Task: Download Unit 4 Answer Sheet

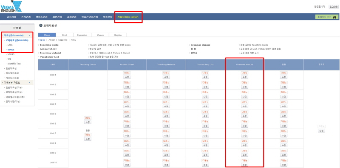Action: (127, 102)
